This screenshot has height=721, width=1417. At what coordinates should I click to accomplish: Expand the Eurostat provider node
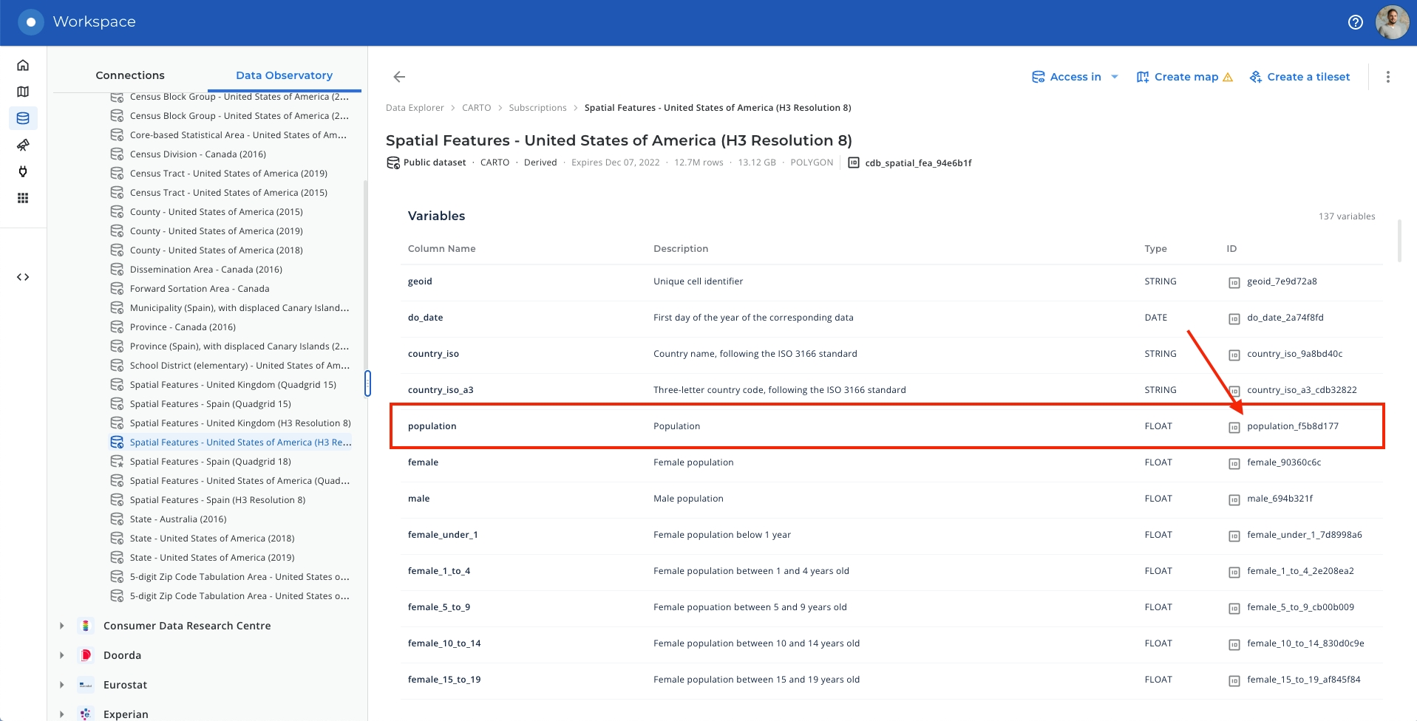pyautogui.click(x=62, y=685)
